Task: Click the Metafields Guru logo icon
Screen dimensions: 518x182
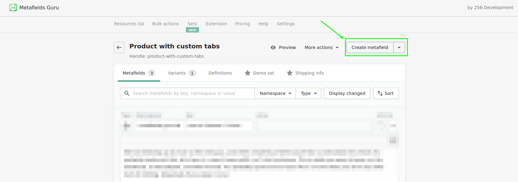Action: tap(13, 7)
